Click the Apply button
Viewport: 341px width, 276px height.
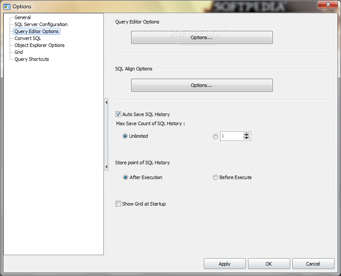click(225, 264)
